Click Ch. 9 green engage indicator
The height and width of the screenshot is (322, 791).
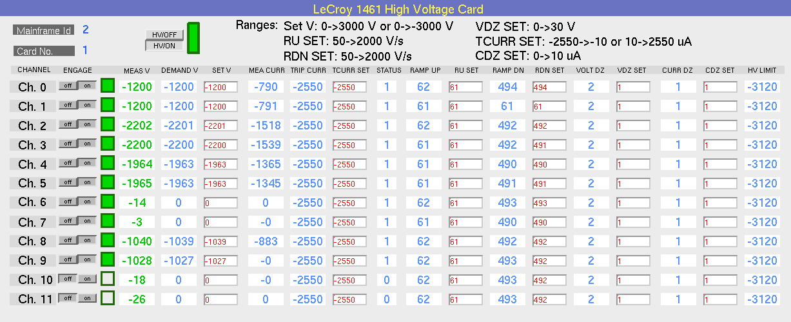tap(108, 260)
